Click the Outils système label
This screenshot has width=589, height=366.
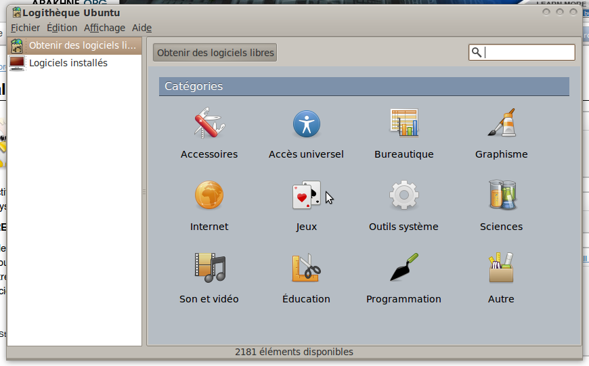pos(403,227)
